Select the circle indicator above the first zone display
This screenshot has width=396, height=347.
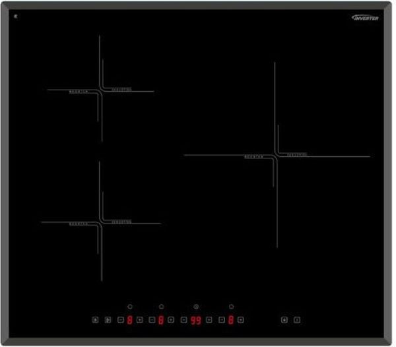(130, 307)
